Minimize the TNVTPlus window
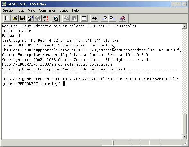The width and height of the screenshot is (189, 147). tap(174, 4)
